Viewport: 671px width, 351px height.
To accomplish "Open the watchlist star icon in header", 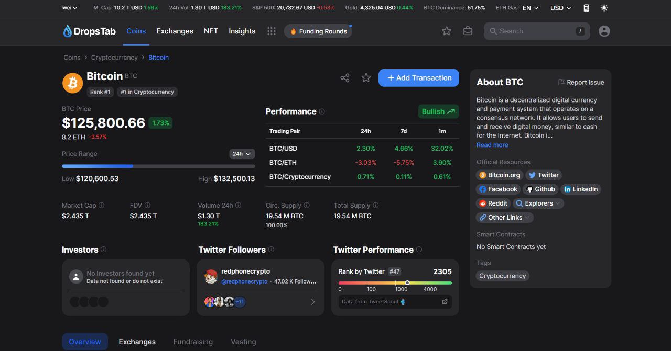I will pyautogui.click(x=447, y=31).
